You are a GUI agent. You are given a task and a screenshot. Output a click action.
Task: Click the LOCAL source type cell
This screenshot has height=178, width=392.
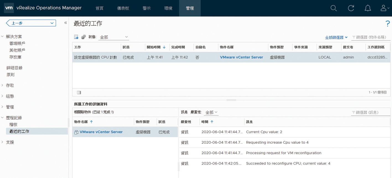(325, 57)
